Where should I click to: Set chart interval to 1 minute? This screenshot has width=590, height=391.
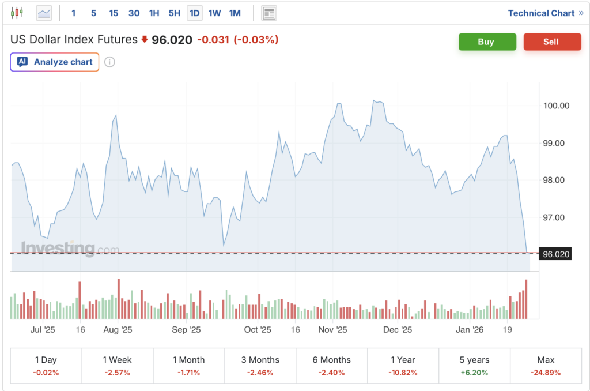73,13
